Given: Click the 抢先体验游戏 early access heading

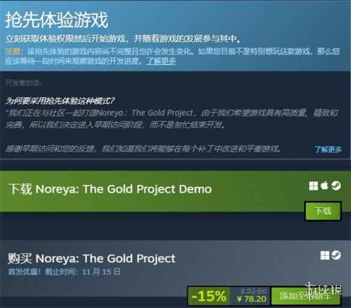Looking at the screenshot, I should point(56,20).
